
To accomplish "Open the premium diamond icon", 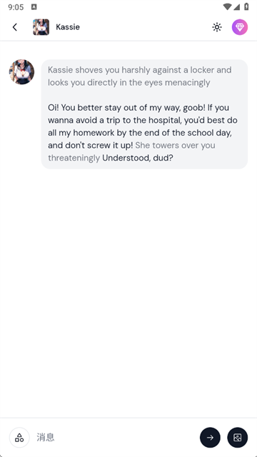I will [240, 27].
